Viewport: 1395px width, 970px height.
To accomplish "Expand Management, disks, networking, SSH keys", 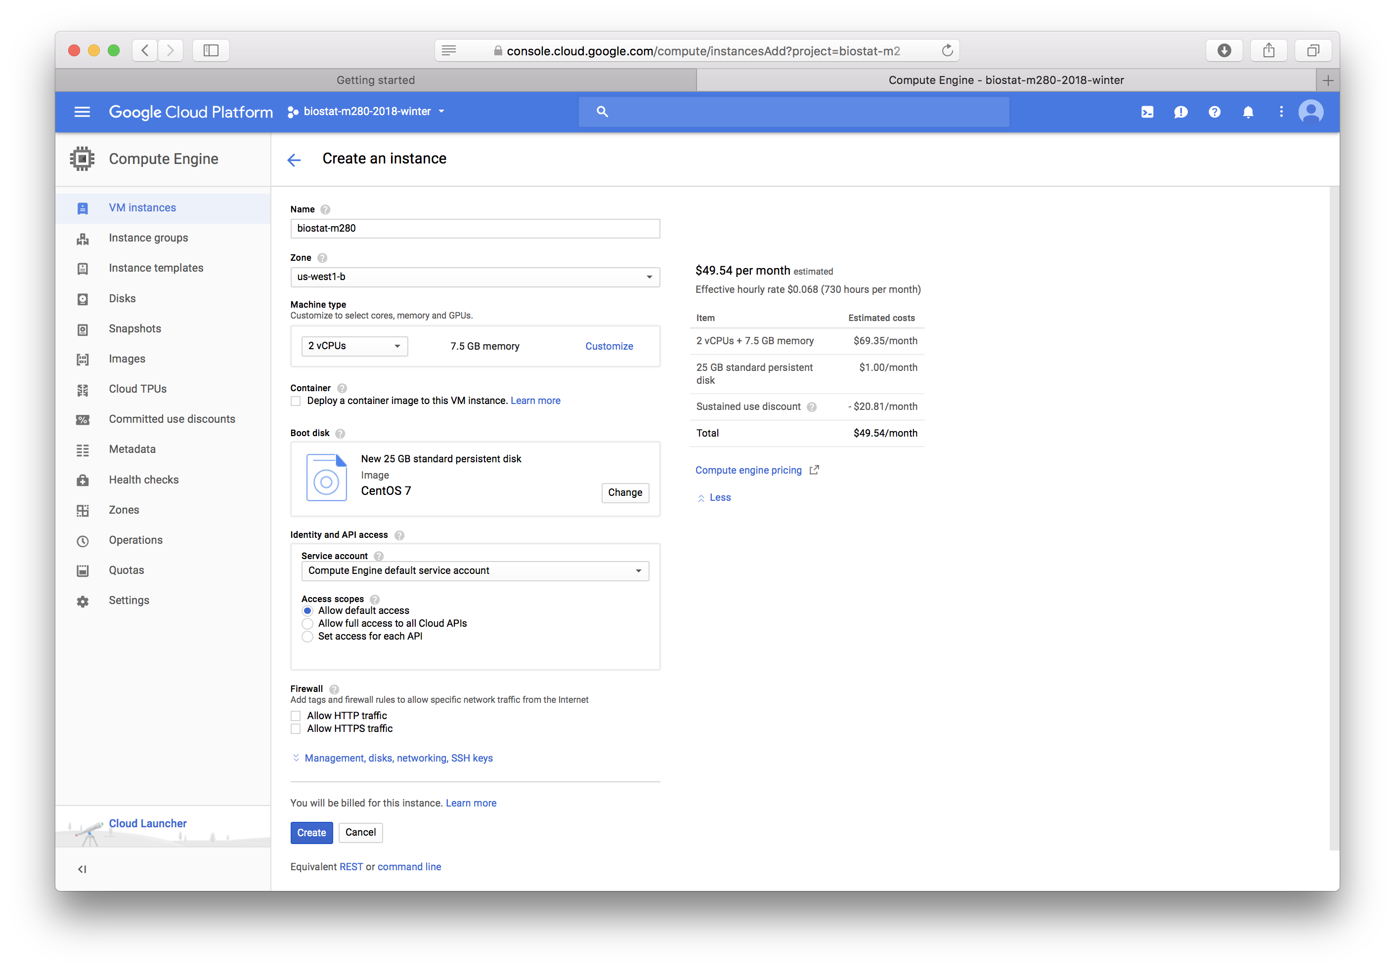I will tap(398, 758).
